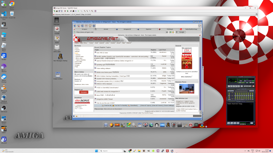
Task: Open history via the clock toolbar icon
Action: [94, 26]
